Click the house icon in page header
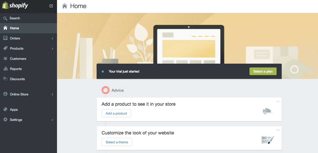The width and height of the screenshot is (318, 153). tap(65, 6)
